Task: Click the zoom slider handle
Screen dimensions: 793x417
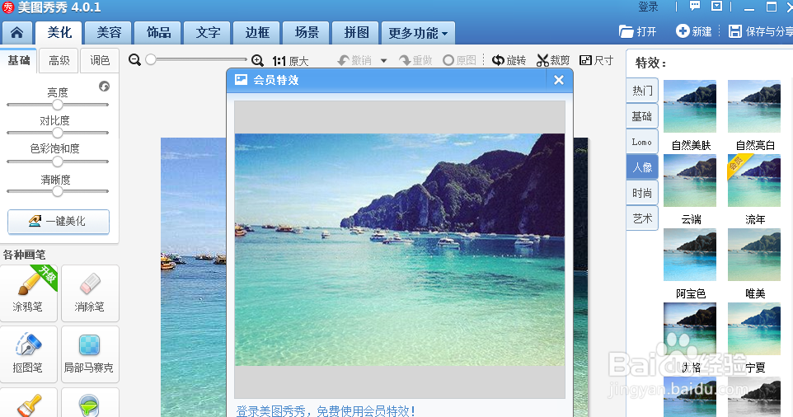Action: (x=151, y=59)
